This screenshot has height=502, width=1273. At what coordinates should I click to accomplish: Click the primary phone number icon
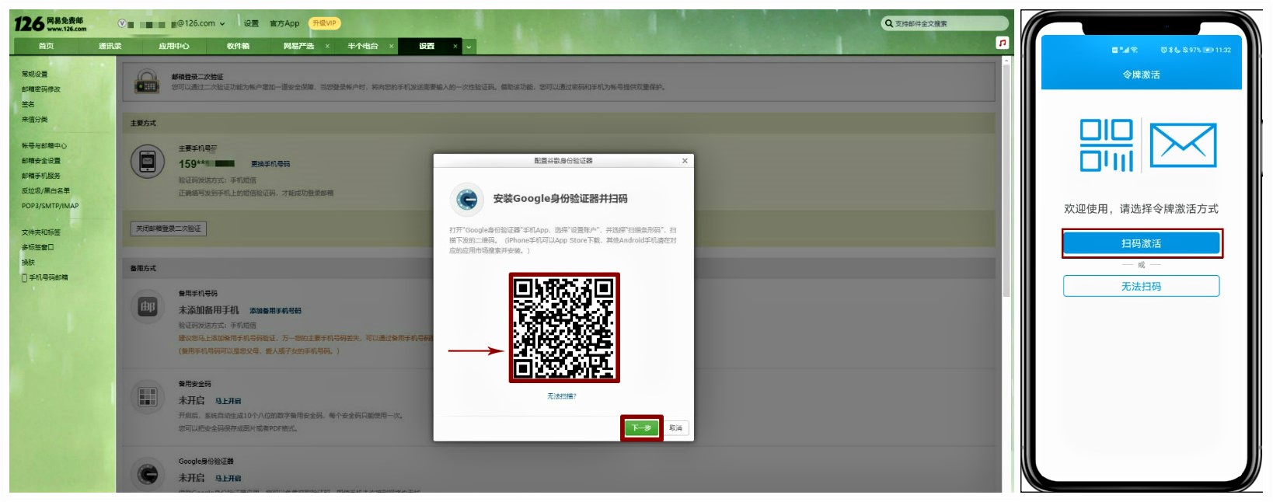[x=147, y=162]
